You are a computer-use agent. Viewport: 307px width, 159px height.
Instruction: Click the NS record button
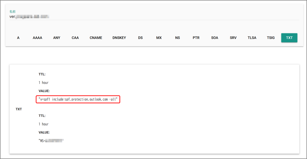coord(177,38)
